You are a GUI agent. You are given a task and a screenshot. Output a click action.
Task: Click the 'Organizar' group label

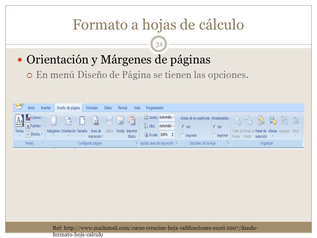pos(266,143)
